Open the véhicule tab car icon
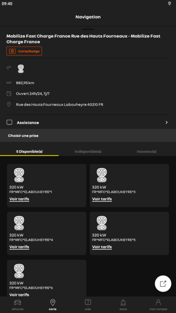Viewport: 176px width, 313px height. [x=18, y=303]
